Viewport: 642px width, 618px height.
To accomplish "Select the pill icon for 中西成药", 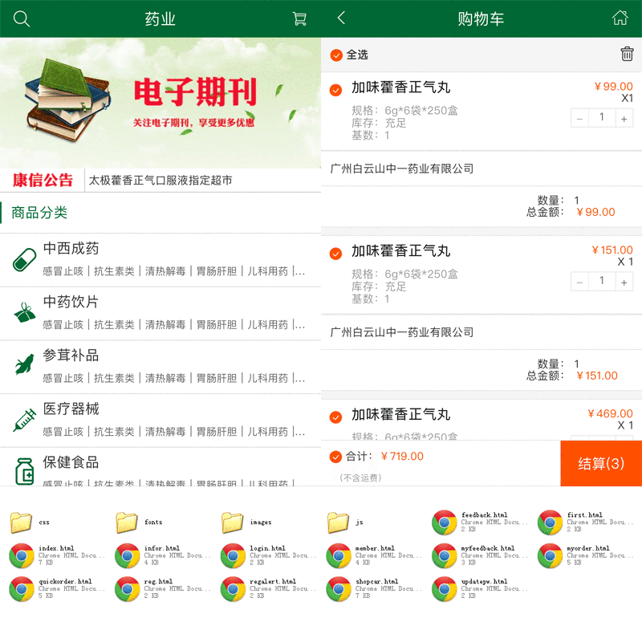I will coord(25,260).
